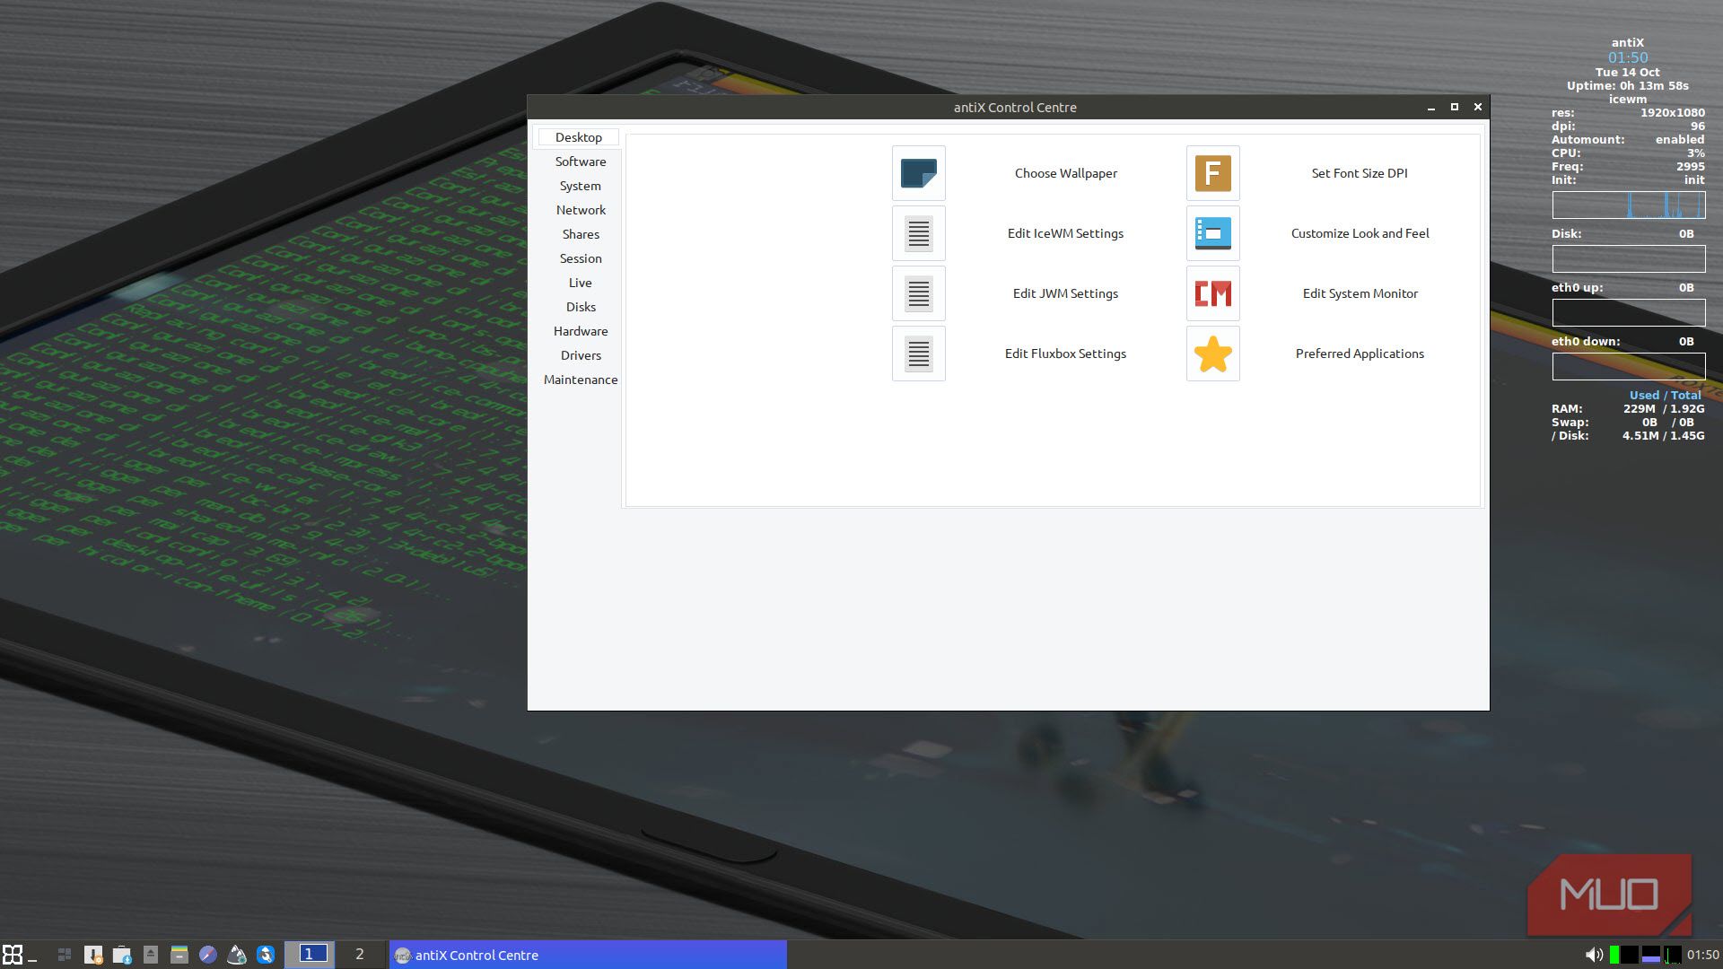Switch to the Shares tab

click(x=581, y=234)
